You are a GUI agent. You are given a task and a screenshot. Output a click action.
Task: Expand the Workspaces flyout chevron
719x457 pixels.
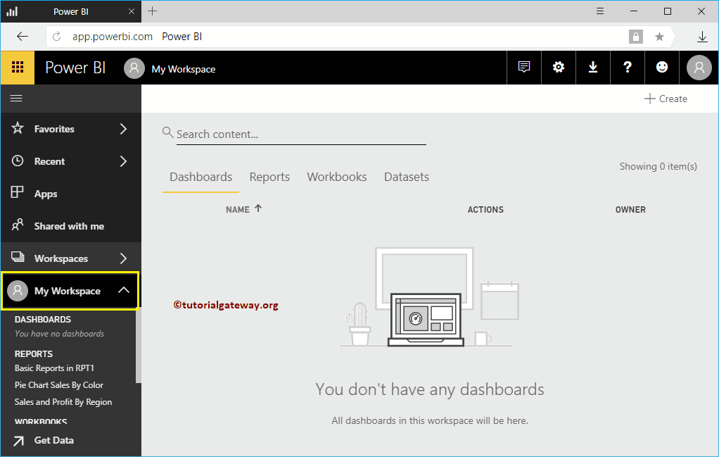(123, 258)
